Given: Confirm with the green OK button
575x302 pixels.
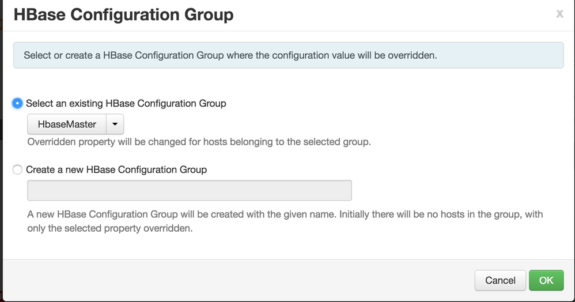Looking at the screenshot, I should (x=546, y=280).
